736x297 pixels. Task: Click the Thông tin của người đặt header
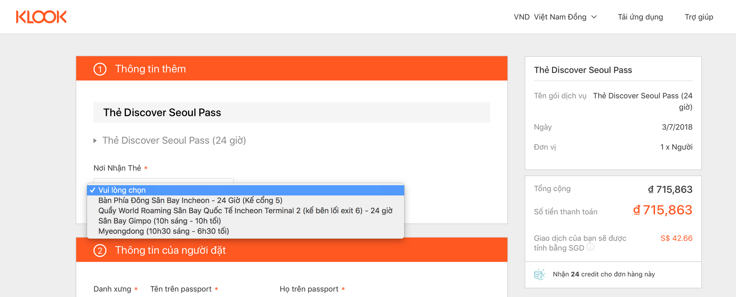170,250
